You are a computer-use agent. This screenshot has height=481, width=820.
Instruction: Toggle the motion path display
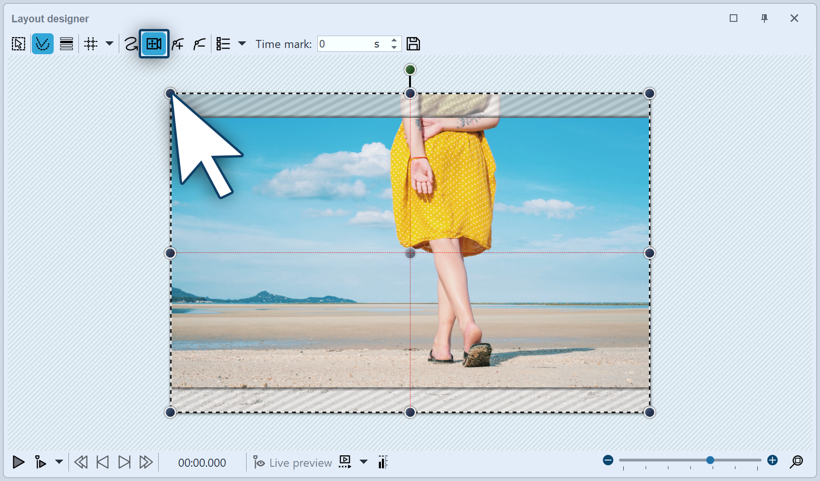tap(43, 44)
